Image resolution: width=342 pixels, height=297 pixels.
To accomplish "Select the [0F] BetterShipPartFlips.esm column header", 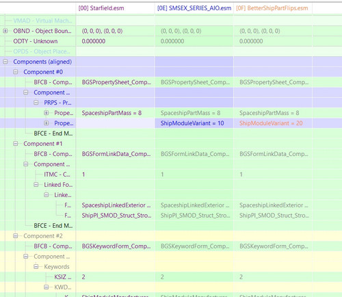I will pos(273,8).
